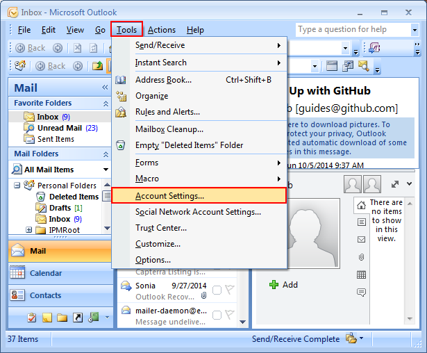Click the Rules and Alerts icon
The height and width of the screenshot is (353, 427).
pyautogui.click(x=121, y=112)
